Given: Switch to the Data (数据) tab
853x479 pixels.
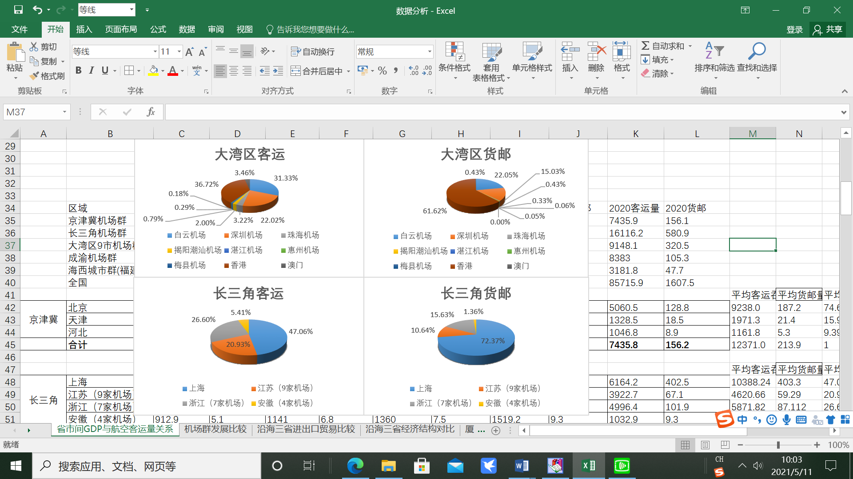Looking at the screenshot, I should (x=187, y=29).
